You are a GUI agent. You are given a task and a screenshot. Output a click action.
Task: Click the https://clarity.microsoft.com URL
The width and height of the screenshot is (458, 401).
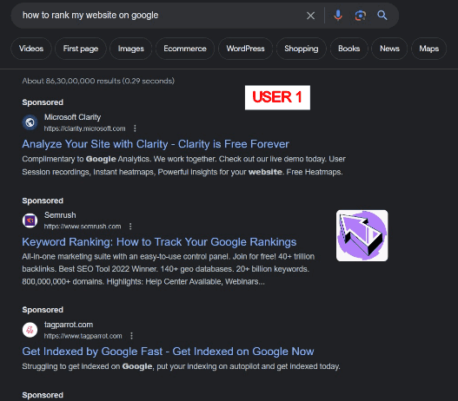coord(84,128)
